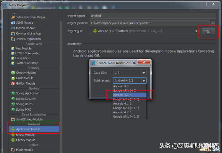Click the Android Library Module icon
This screenshot has width=222, height=153.
click(x=13, y=140)
